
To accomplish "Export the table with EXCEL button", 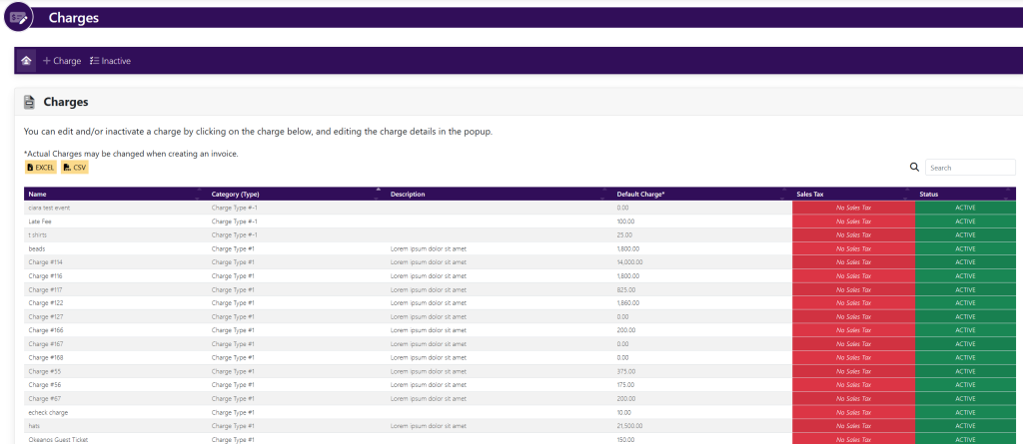I will [x=40, y=168].
